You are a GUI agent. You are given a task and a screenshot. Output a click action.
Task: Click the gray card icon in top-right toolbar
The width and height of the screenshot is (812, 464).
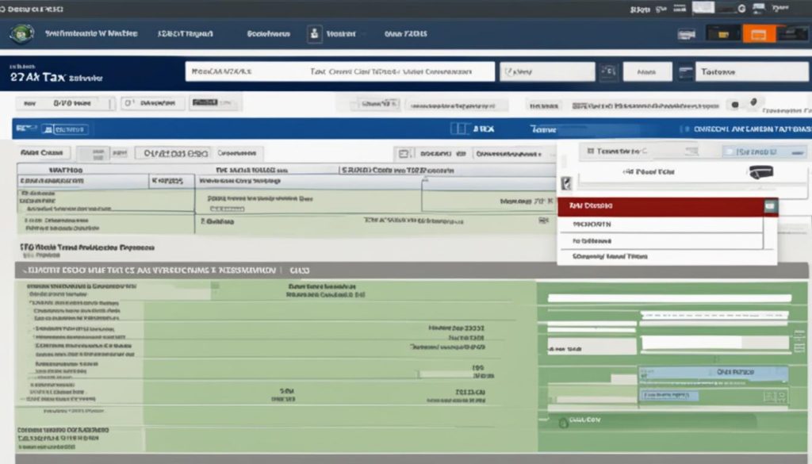pyautogui.click(x=687, y=34)
